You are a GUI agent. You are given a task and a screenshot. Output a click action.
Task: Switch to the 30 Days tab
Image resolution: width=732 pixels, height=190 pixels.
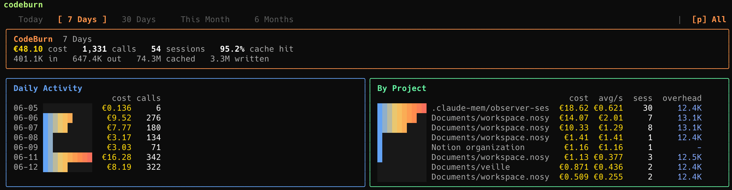click(x=139, y=19)
